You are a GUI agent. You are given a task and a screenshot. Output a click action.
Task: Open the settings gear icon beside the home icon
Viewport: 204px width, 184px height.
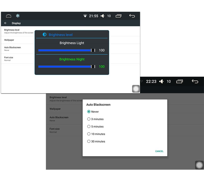(x=18, y=16)
